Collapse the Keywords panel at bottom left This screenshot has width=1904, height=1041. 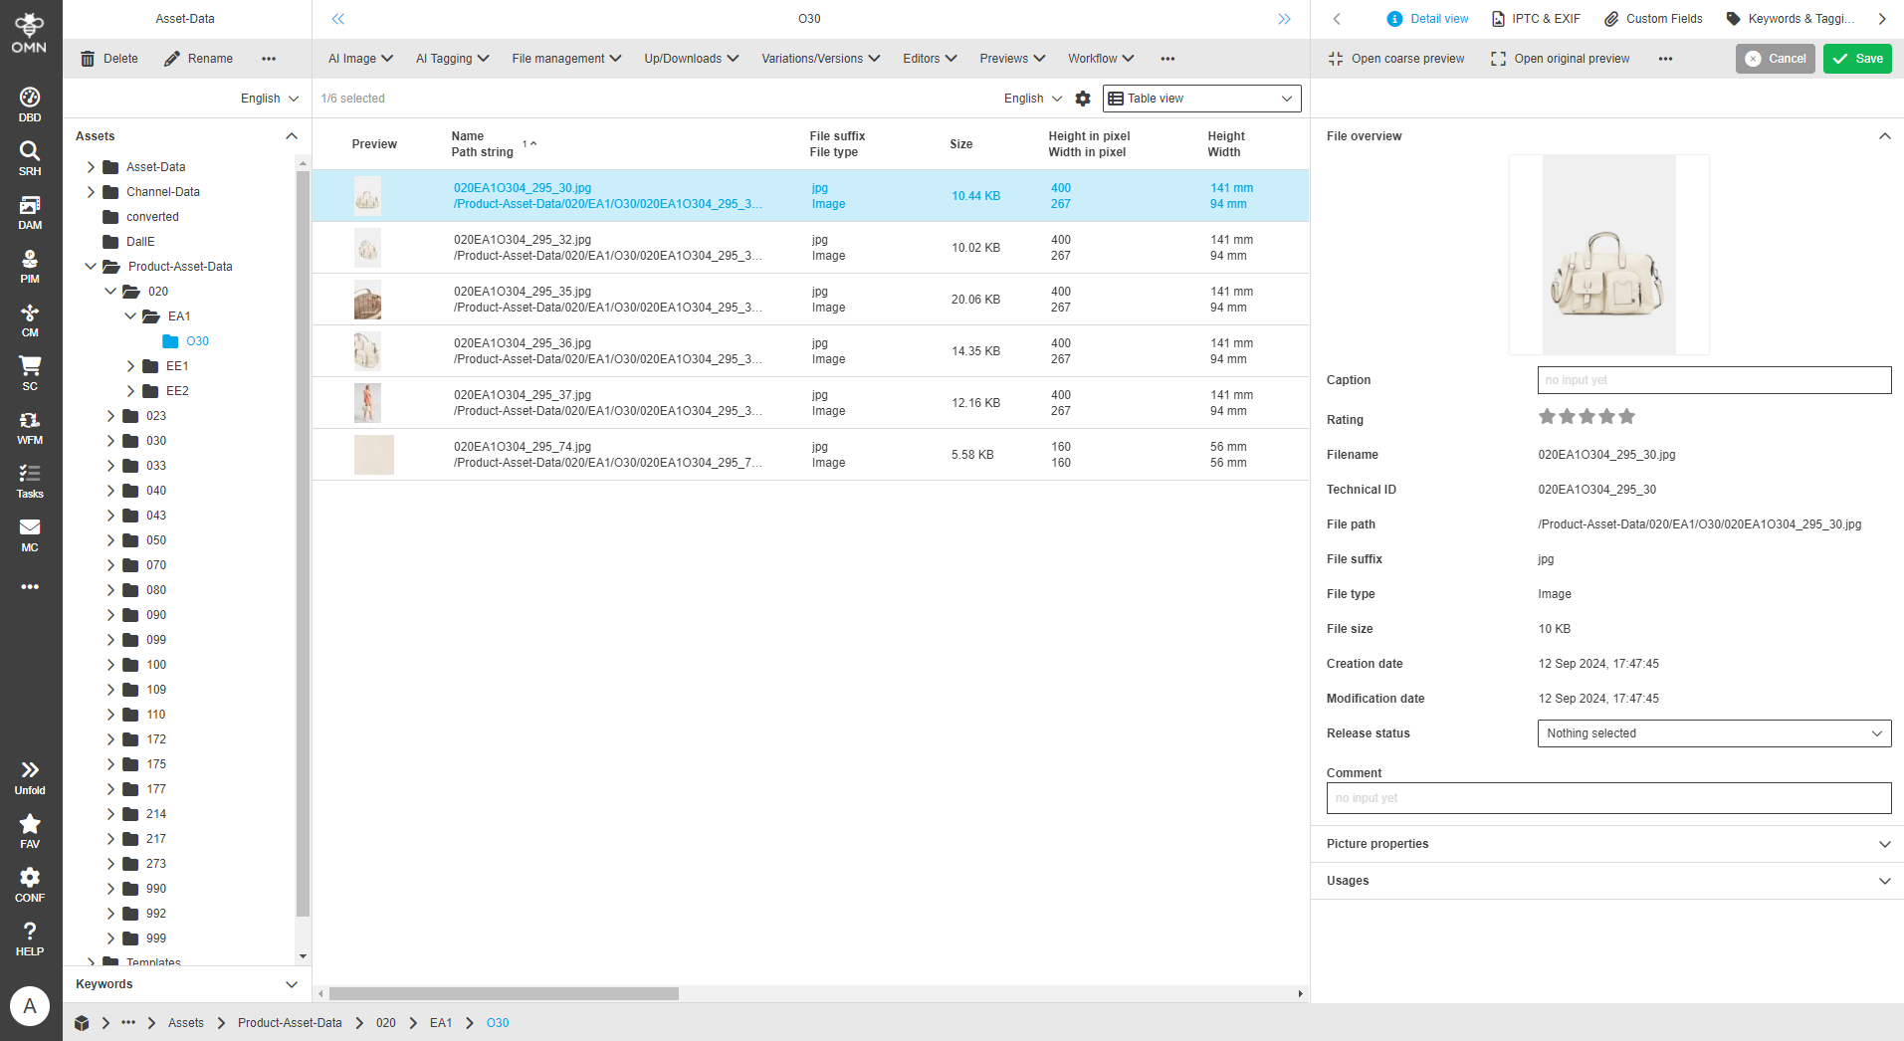pyautogui.click(x=291, y=984)
